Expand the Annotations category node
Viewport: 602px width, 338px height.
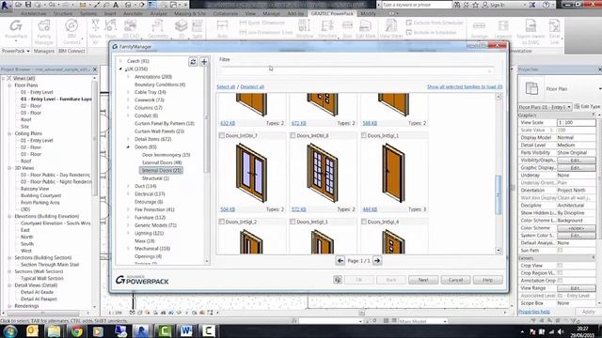(128, 77)
